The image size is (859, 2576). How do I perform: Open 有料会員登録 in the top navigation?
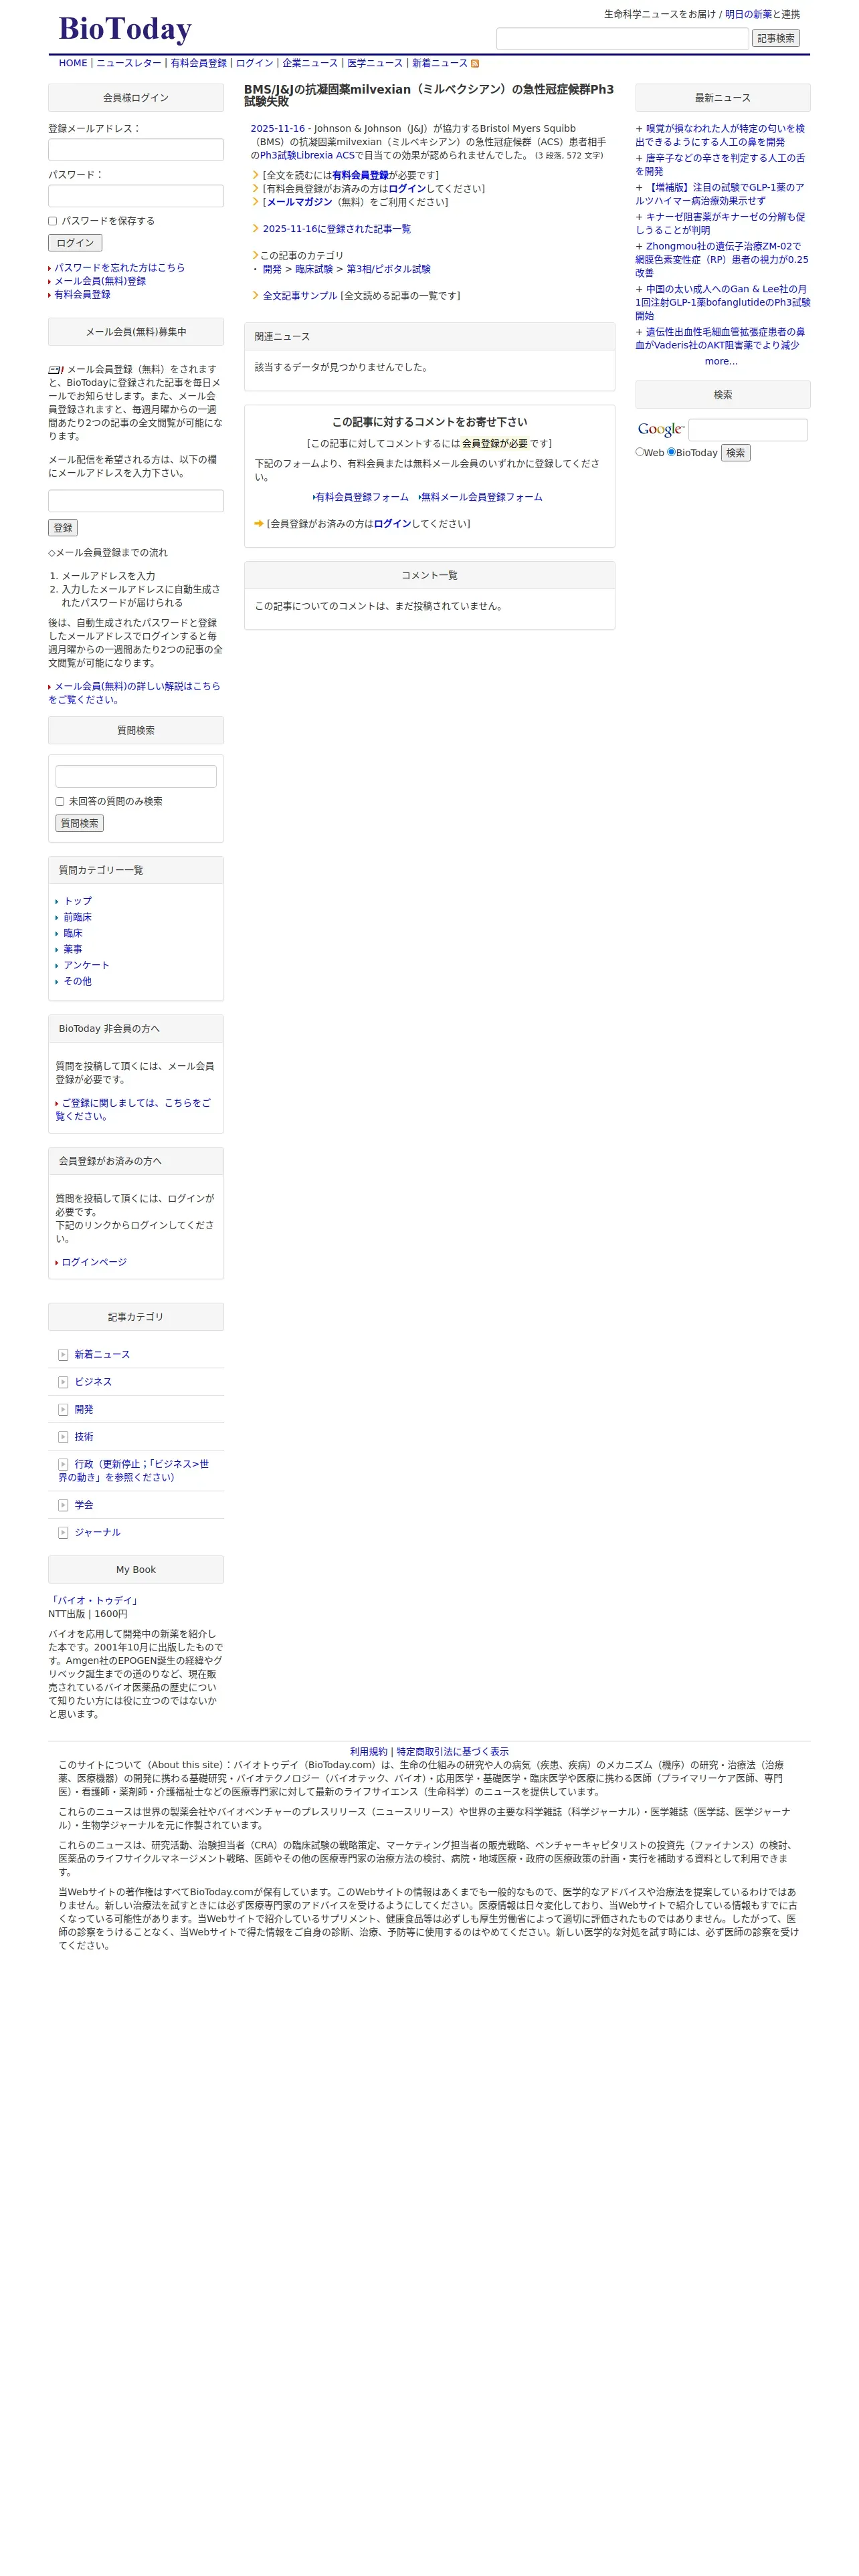click(199, 63)
